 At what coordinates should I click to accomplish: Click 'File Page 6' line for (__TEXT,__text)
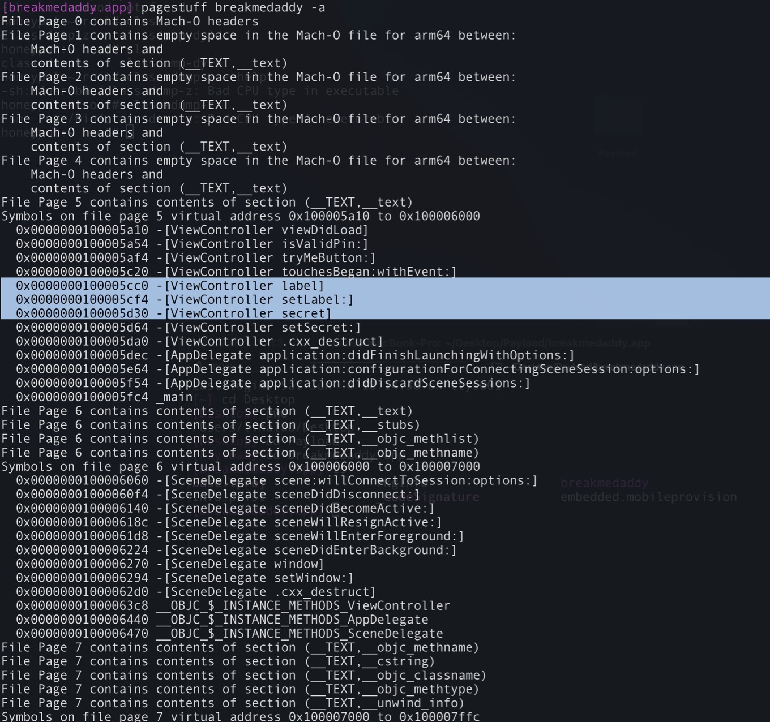coord(207,411)
